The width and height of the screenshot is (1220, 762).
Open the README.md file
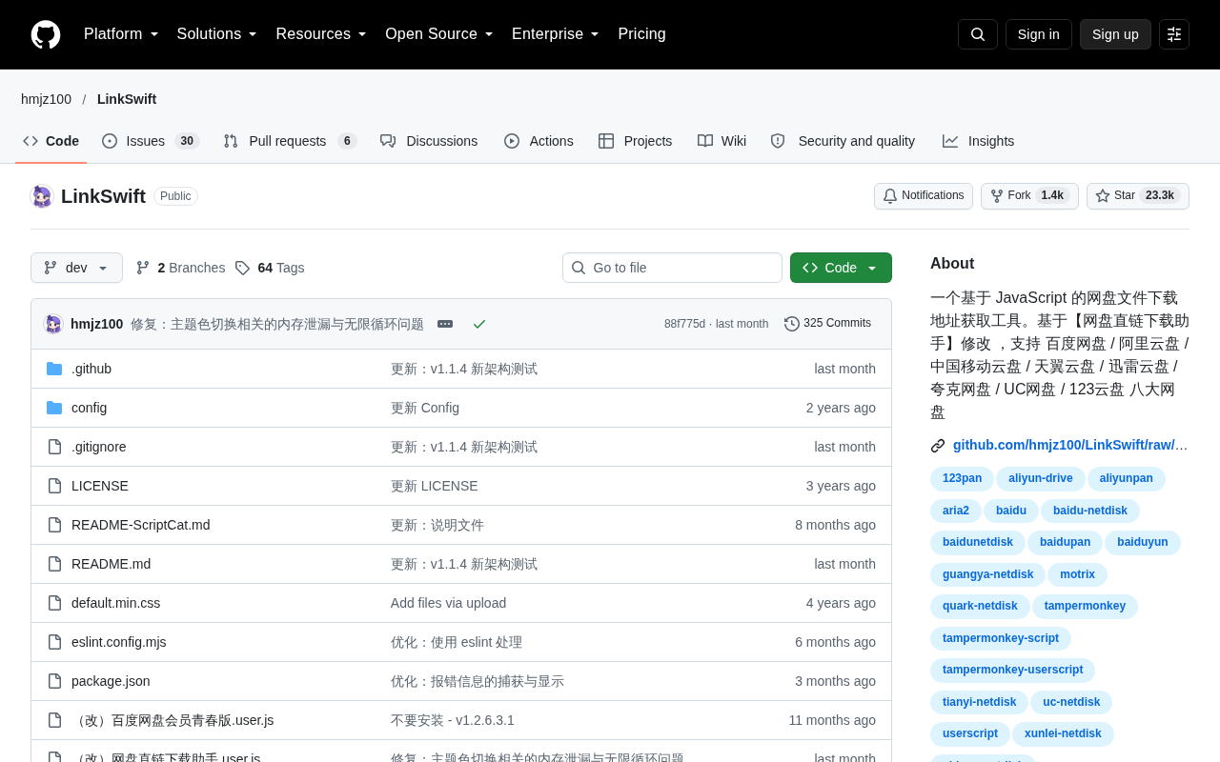click(111, 564)
